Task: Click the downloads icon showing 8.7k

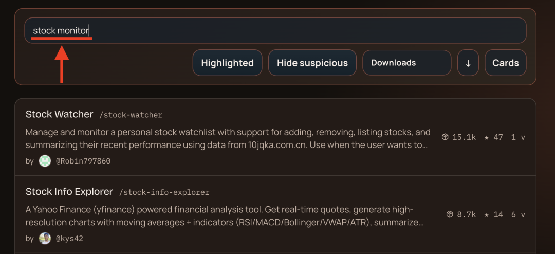Action: 450,214
